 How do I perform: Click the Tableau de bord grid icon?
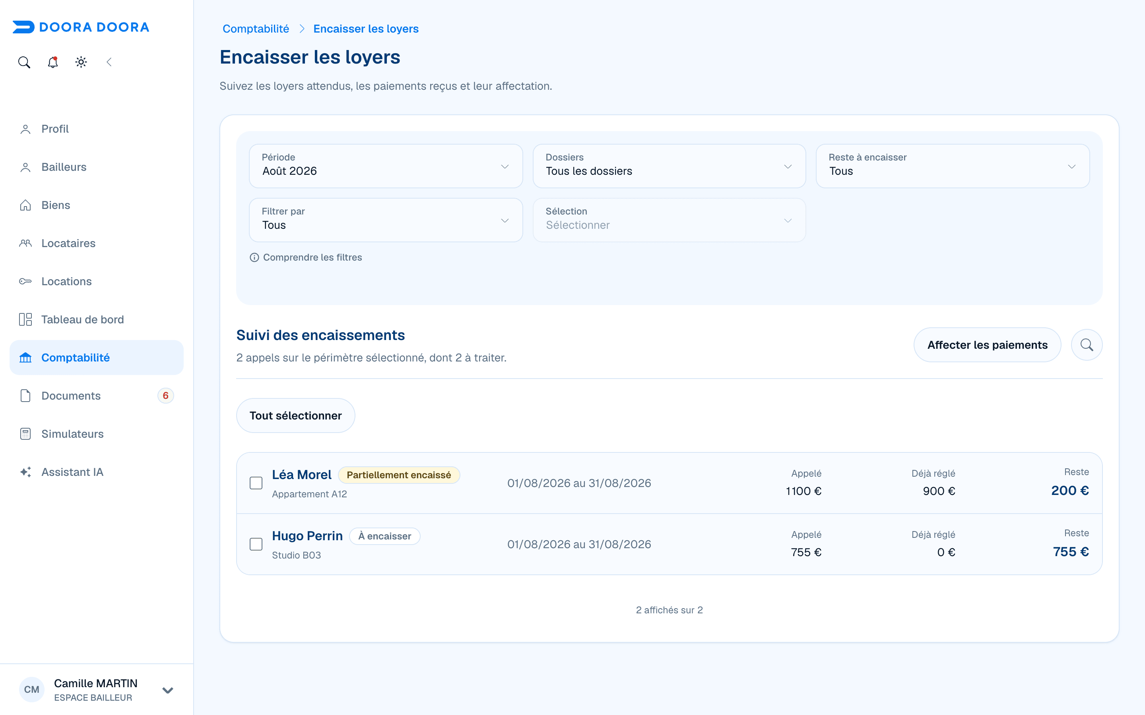25,320
